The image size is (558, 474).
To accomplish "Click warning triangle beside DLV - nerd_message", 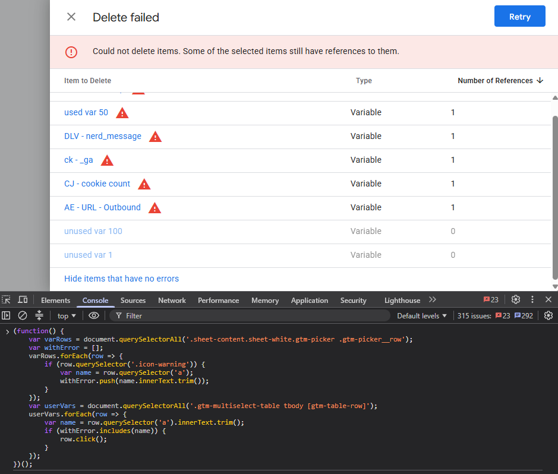I will pyautogui.click(x=155, y=137).
